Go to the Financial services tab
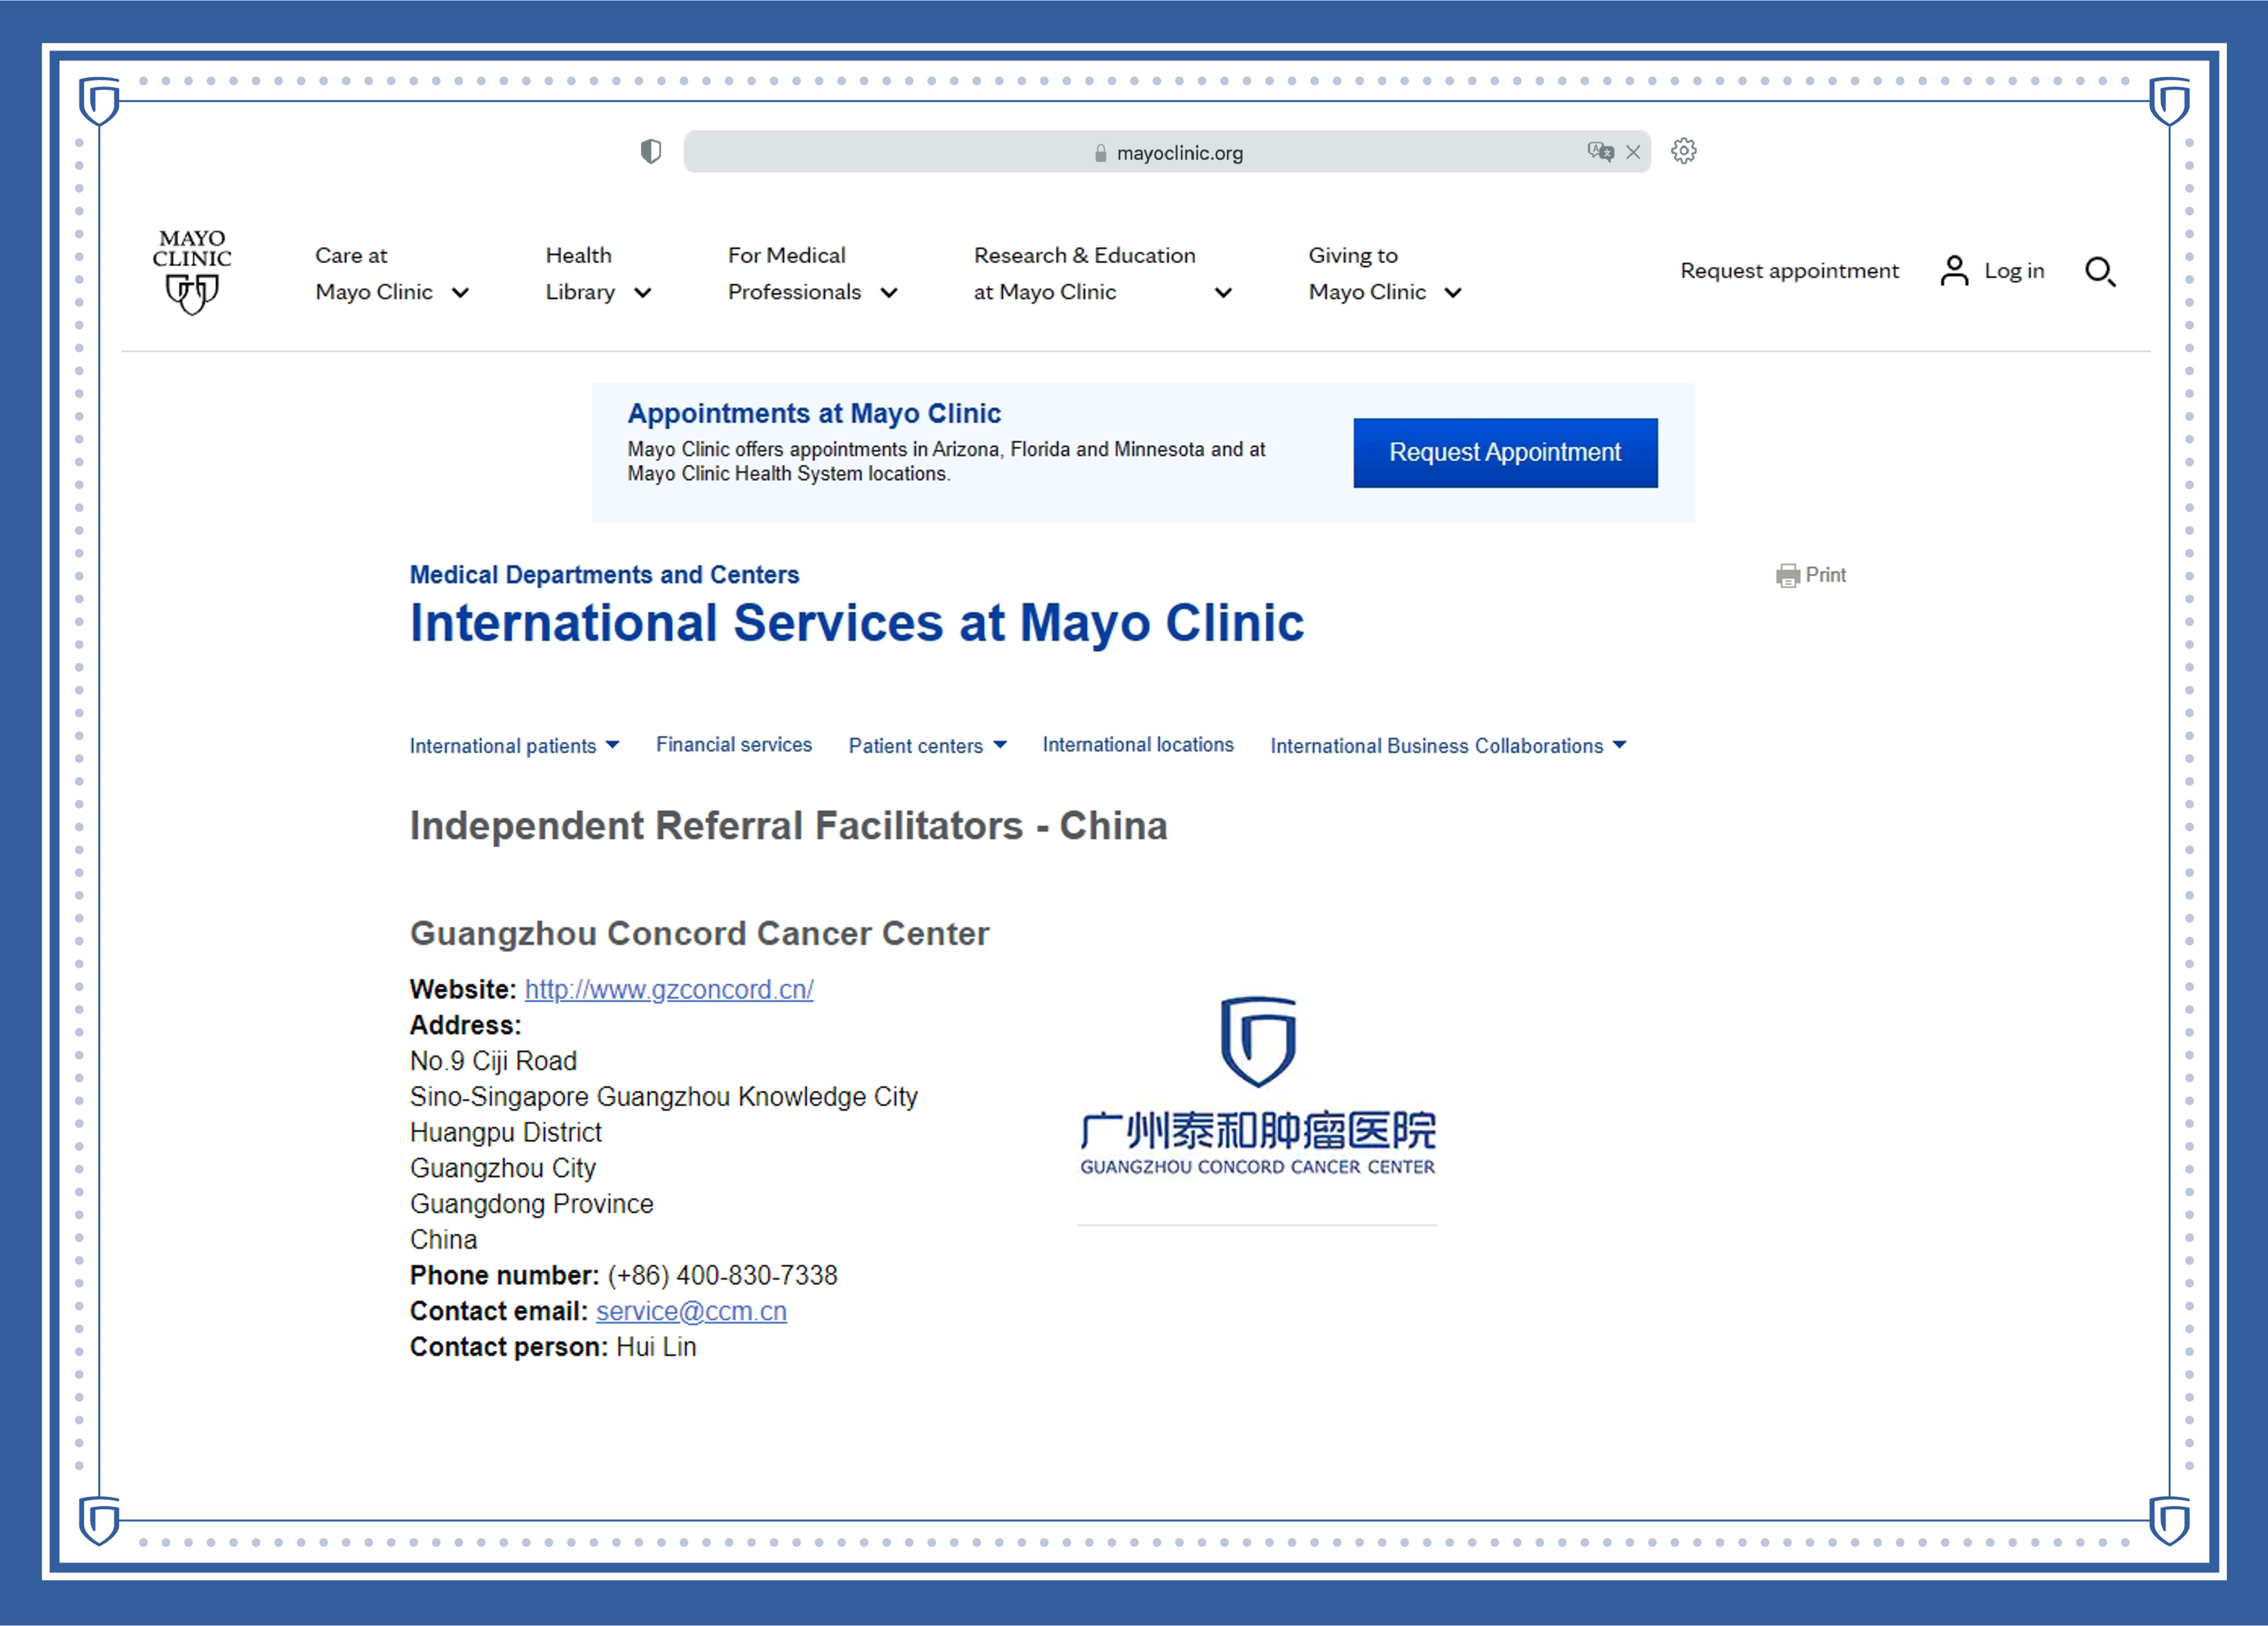Viewport: 2268px width, 1626px height. 734,745
